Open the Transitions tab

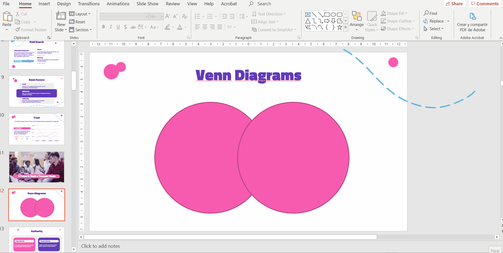(x=89, y=4)
